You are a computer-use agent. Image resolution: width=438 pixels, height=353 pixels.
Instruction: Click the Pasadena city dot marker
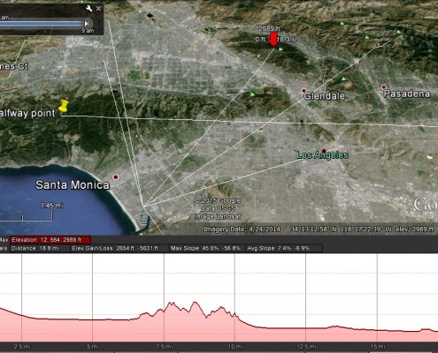point(384,87)
